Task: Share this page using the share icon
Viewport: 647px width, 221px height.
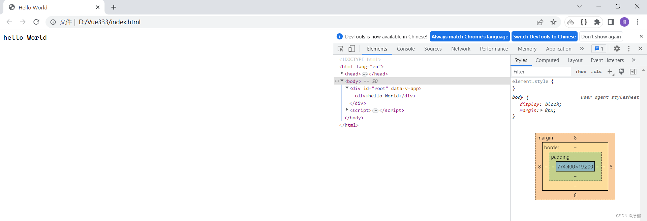Action: point(540,22)
